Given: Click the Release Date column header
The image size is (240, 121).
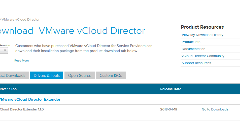Looking at the screenshot, I should point(170,89).
